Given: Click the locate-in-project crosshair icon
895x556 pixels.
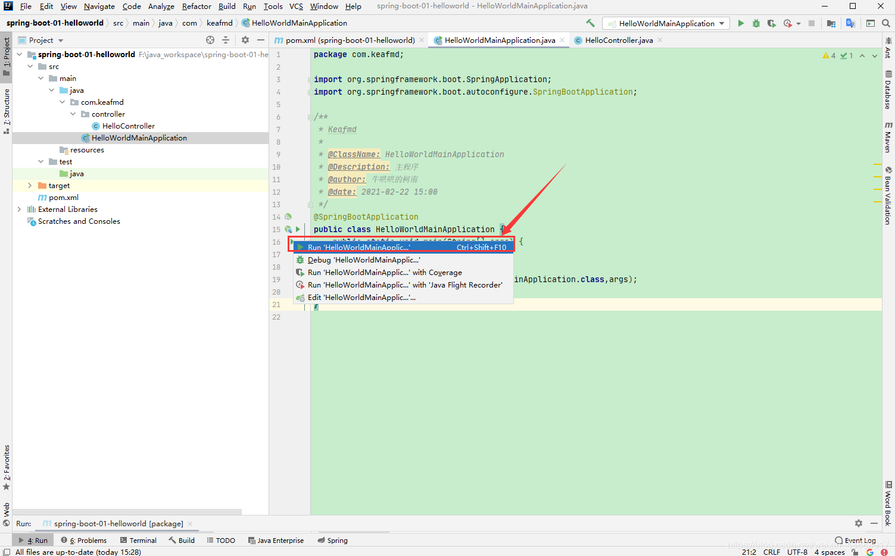Looking at the screenshot, I should point(210,40).
